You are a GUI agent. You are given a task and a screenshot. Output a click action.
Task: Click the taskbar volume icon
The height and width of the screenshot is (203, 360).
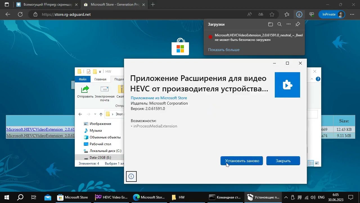(314, 197)
